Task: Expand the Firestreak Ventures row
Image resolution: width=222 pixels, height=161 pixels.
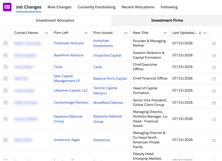Action: click(5, 43)
